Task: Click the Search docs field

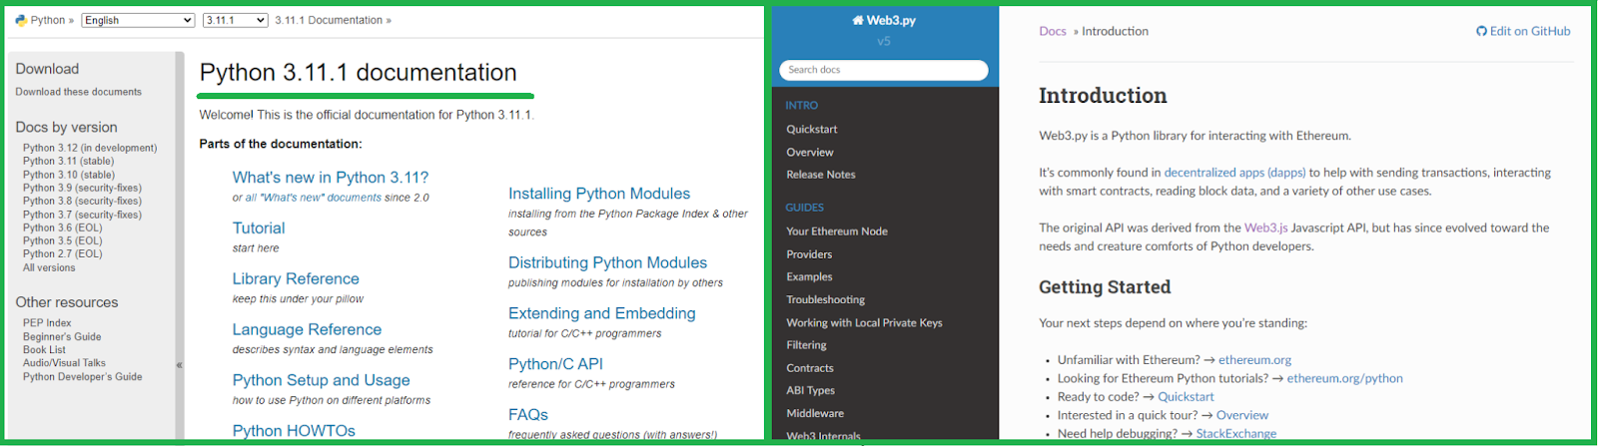Action: click(883, 70)
